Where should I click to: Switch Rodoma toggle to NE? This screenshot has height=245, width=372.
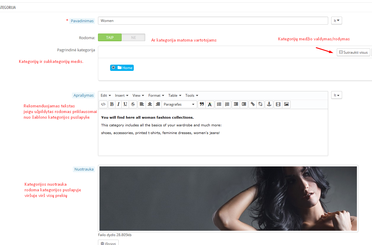[133, 37]
